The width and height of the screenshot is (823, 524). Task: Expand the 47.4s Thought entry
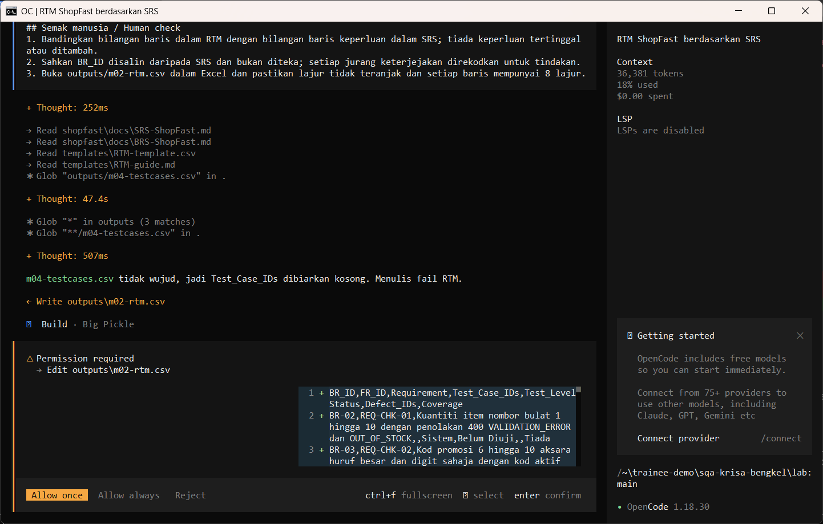coord(67,198)
